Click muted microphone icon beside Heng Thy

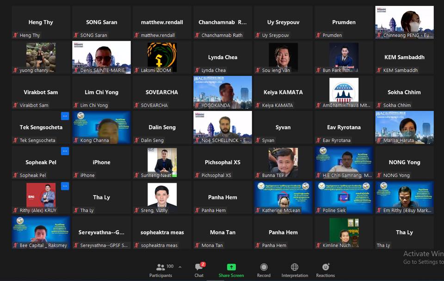tap(15, 36)
